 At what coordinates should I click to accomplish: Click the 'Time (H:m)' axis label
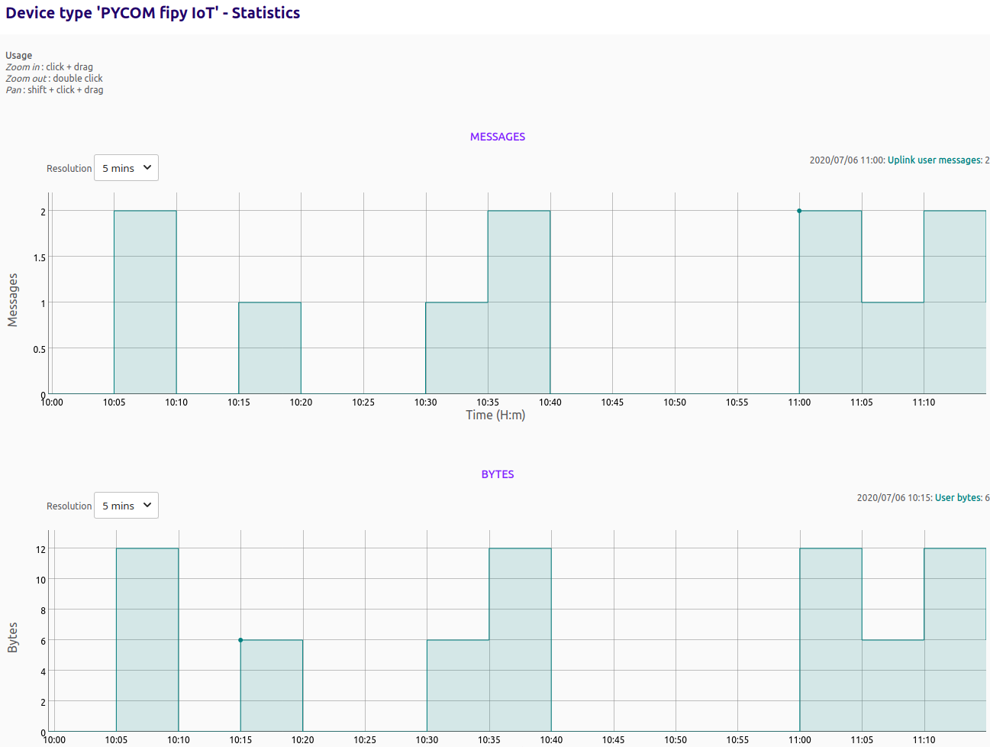[x=495, y=415]
